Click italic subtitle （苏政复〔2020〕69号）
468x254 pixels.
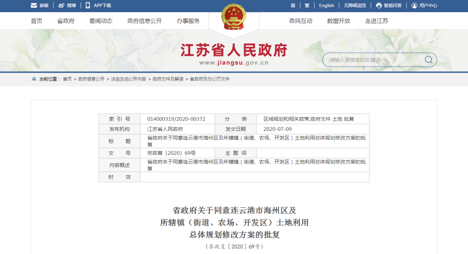(x=234, y=247)
